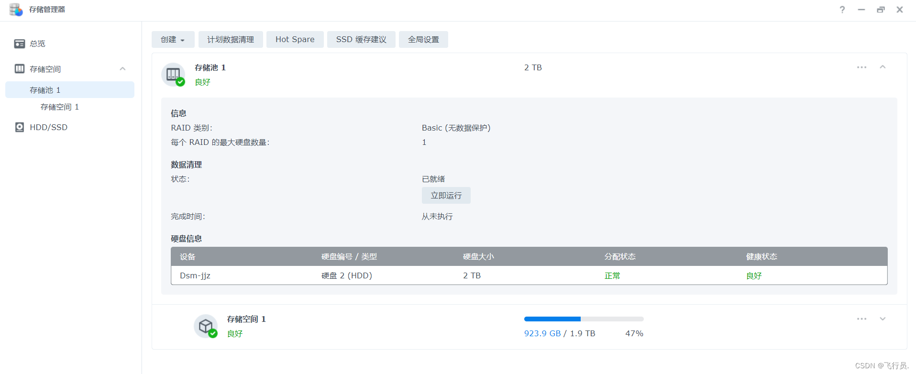Select 存储池 1 in the sidebar
This screenshot has width=916, height=374.
45,90
